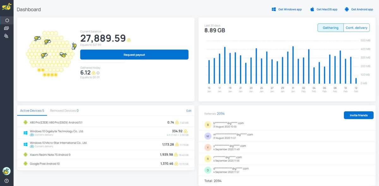
Task: Click the Android icon of Xiaomi Redmi Note 7S
Action: pos(26,155)
